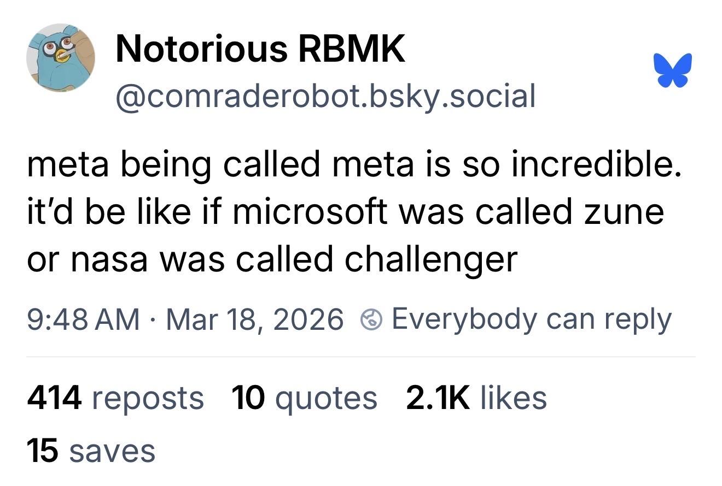722x486 pixels.
Task: View the 414 reposts list
Action: coord(115,398)
